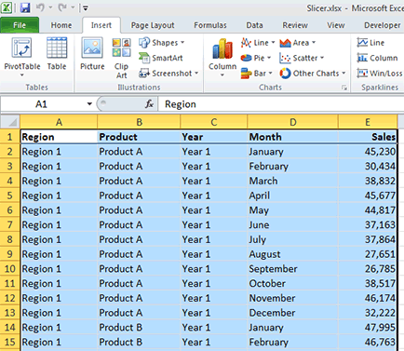The width and height of the screenshot is (404, 351).
Task: Insert a Line sparkline
Action: click(x=370, y=43)
